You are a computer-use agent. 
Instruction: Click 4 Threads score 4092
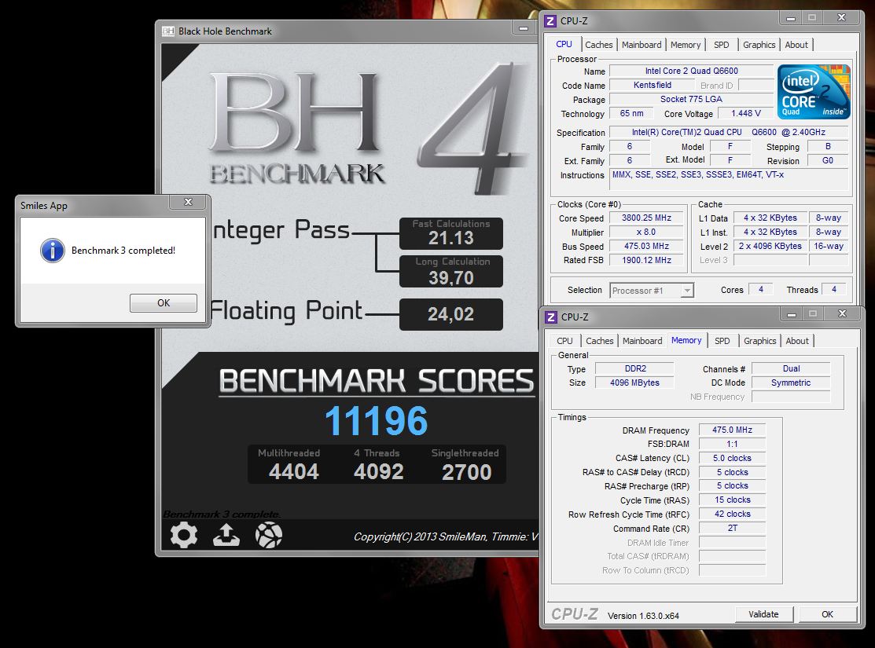pyautogui.click(x=378, y=472)
